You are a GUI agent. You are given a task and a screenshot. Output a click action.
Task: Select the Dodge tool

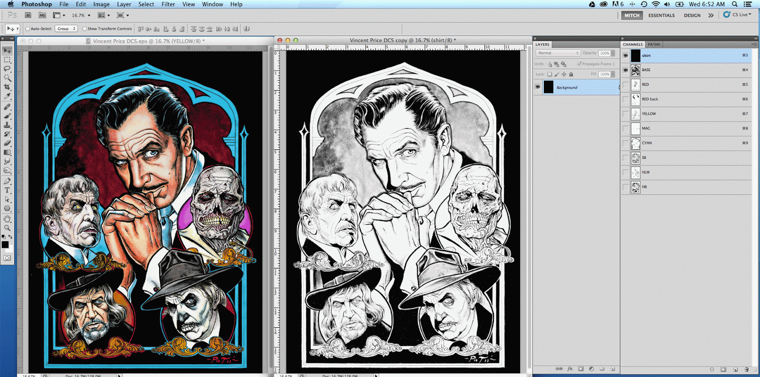point(7,170)
